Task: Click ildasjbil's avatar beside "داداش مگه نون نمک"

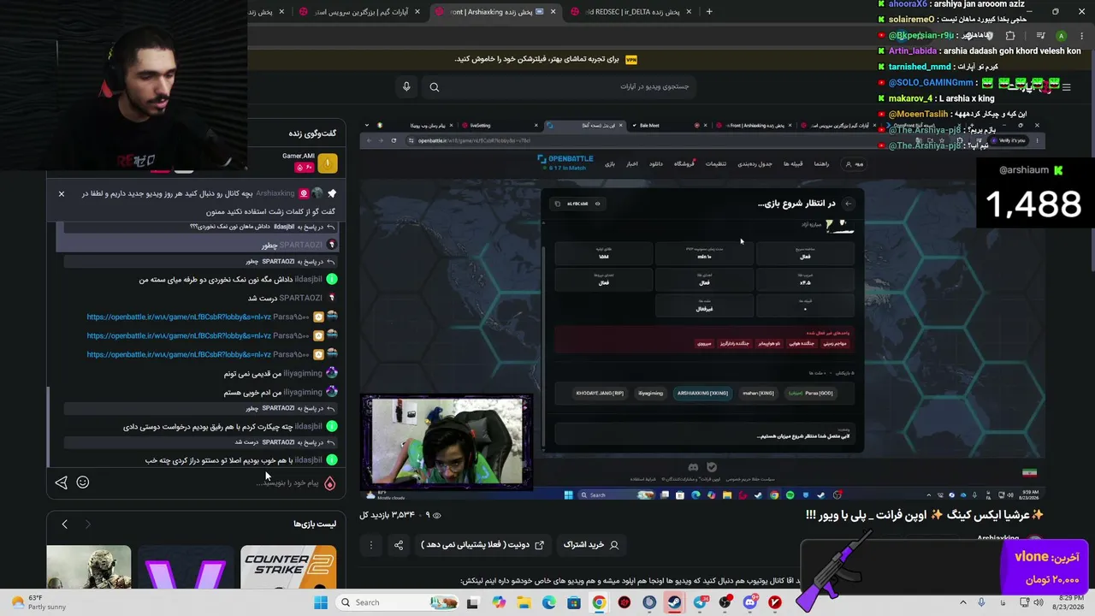Action: click(332, 279)
